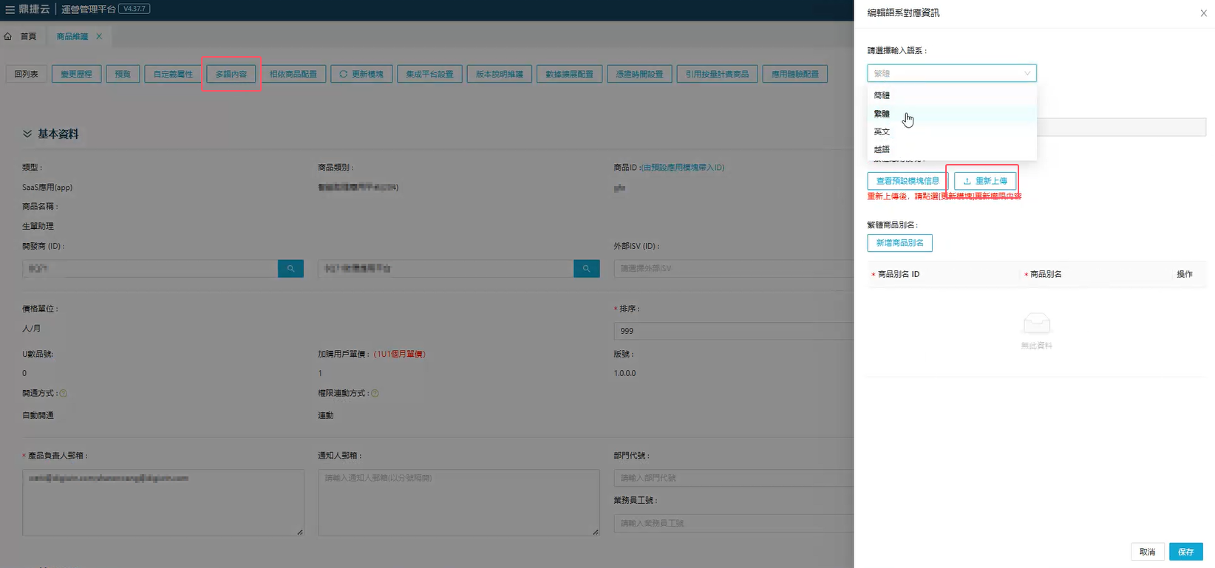The image size is (1215, 568).
Task: Click 取消 to cancel editing
Action: (1147, 552)
